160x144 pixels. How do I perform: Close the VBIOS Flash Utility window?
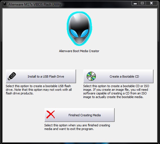click(x=152, y=3)
